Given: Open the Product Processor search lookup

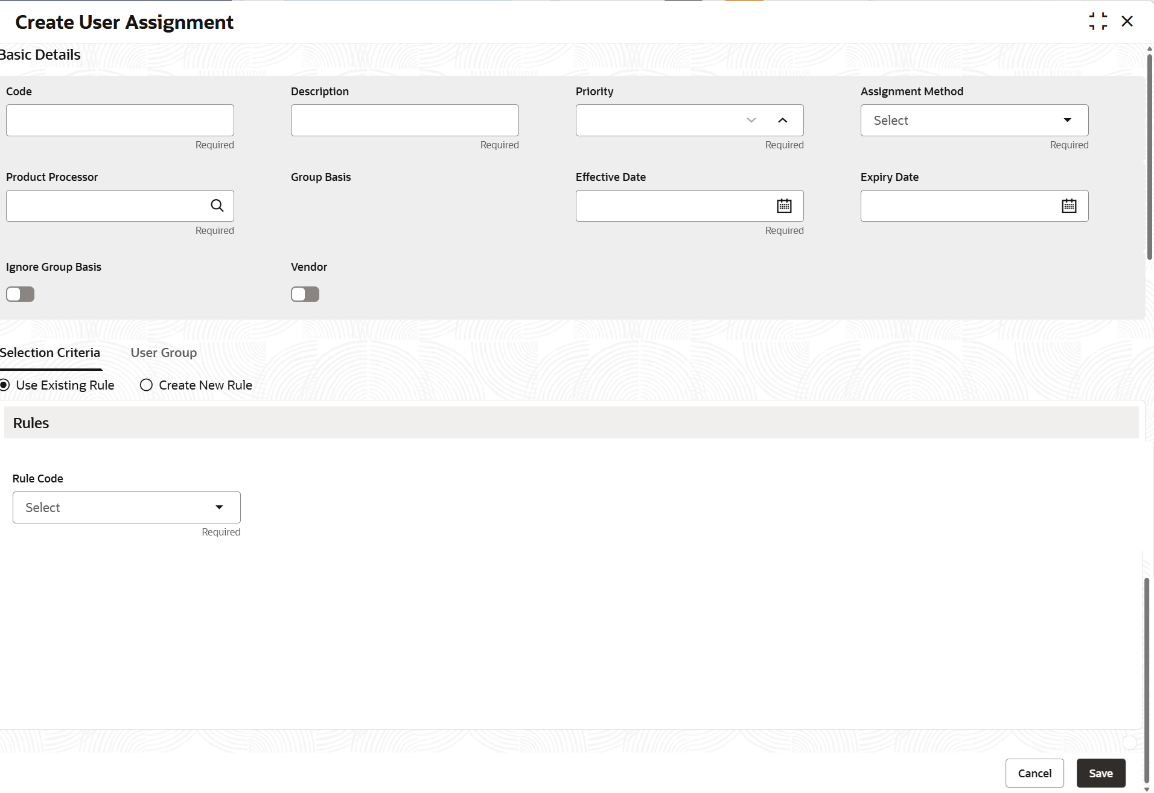Looking at the screenshot, I should (x=217, y=206).
